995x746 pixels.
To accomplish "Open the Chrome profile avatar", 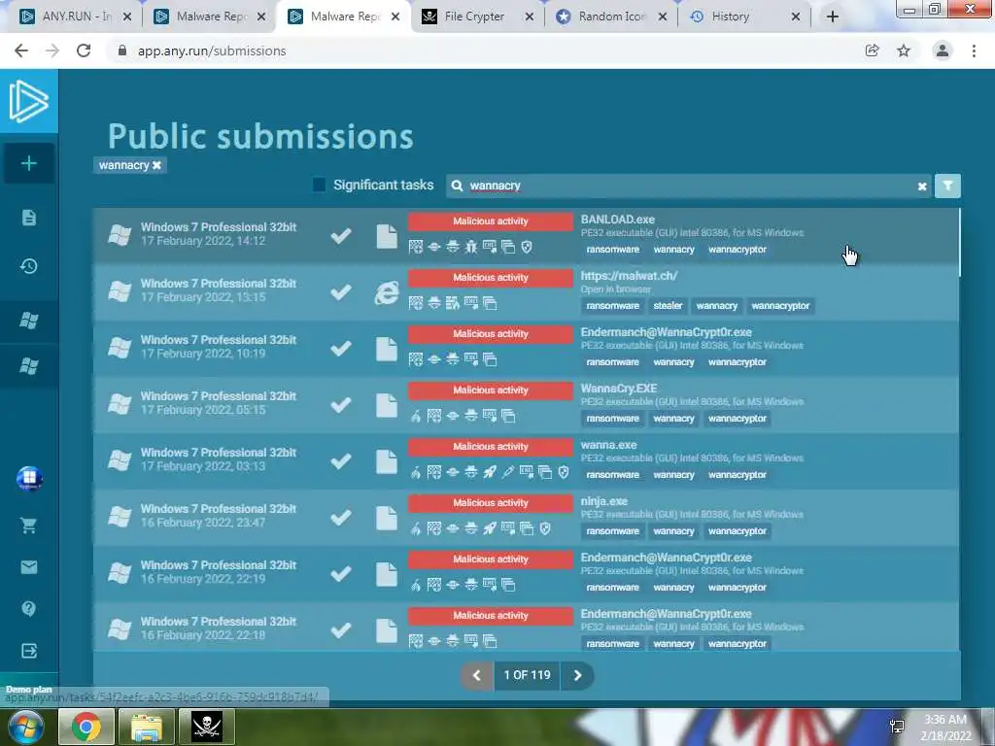I will tap(943, 51).
